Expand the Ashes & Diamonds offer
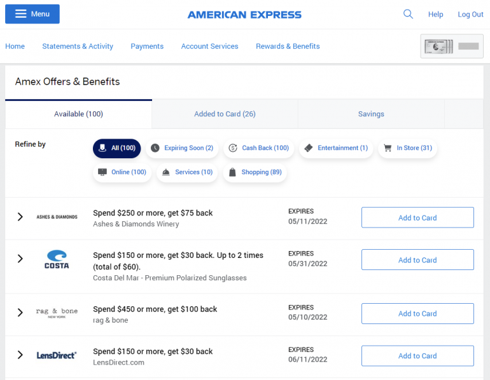This screenshot has width=490, height=380. tap(20, 217)
